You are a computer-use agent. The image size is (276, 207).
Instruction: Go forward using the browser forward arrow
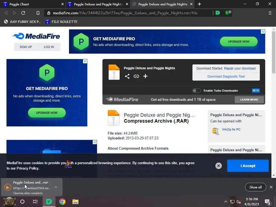[15, 13]
